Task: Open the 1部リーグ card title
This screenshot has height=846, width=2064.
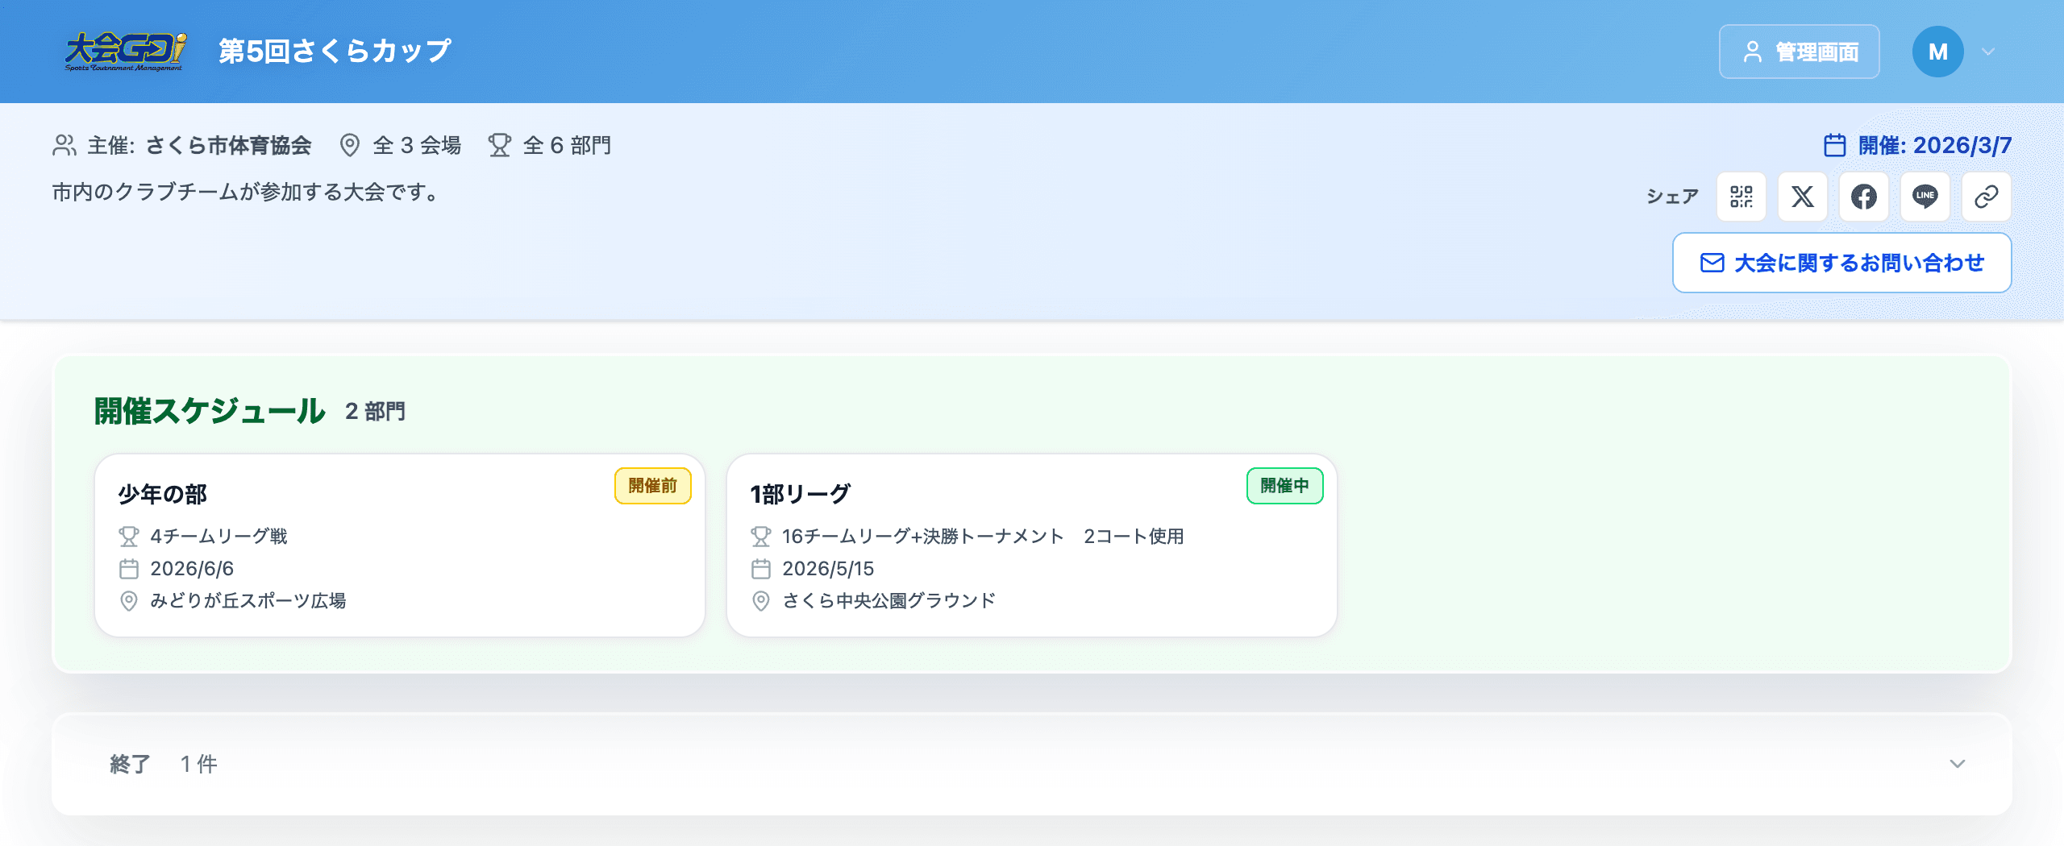Action: coord(800,494)
